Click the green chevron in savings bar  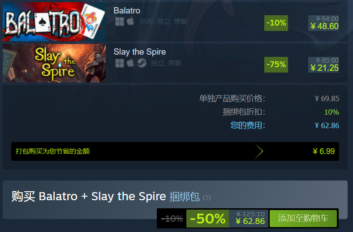pyautogui.click(x=258, y=151)
